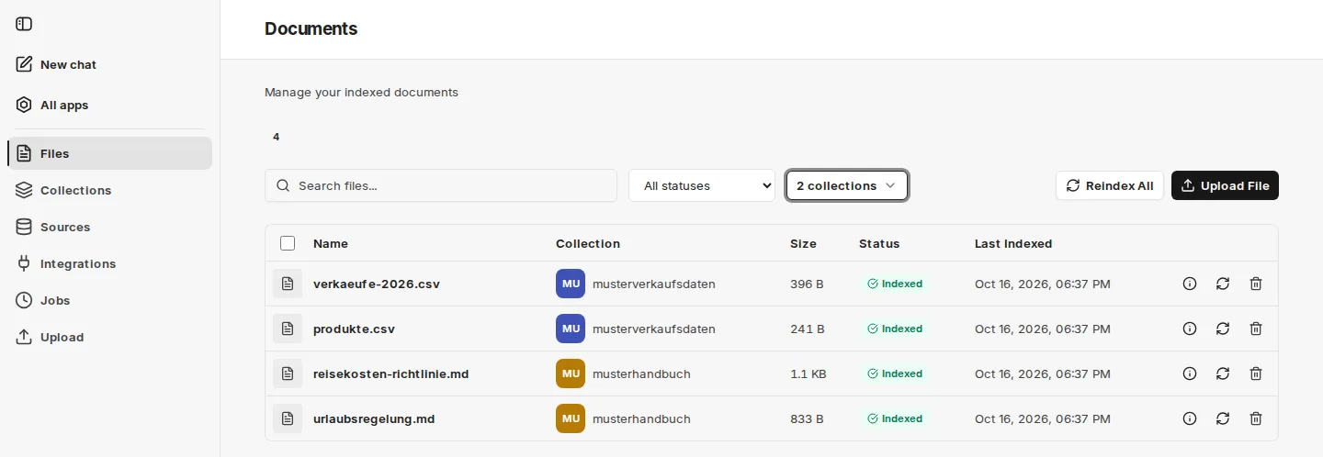The height and width of the screenshot is (457, 1323).
Task: Click file icon of produkte.csv
Action: point(288,329)
